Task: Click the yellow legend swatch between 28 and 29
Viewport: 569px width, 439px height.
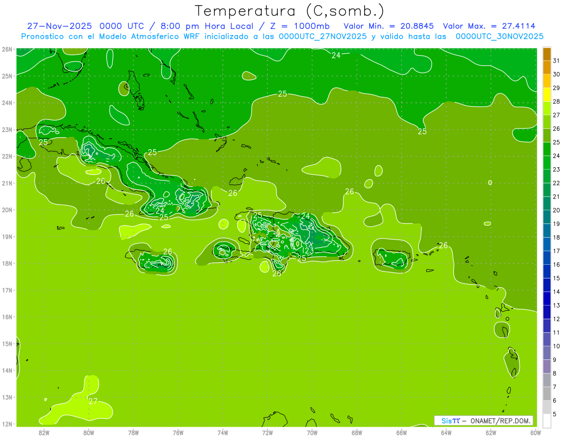Action: (x=547, y=95)
